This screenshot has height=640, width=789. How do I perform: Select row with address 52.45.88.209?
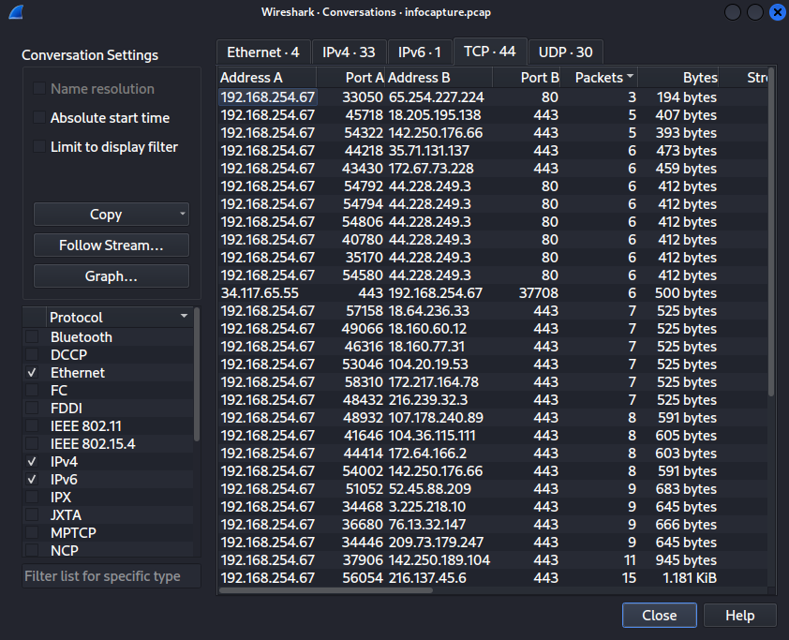(493, 489)
